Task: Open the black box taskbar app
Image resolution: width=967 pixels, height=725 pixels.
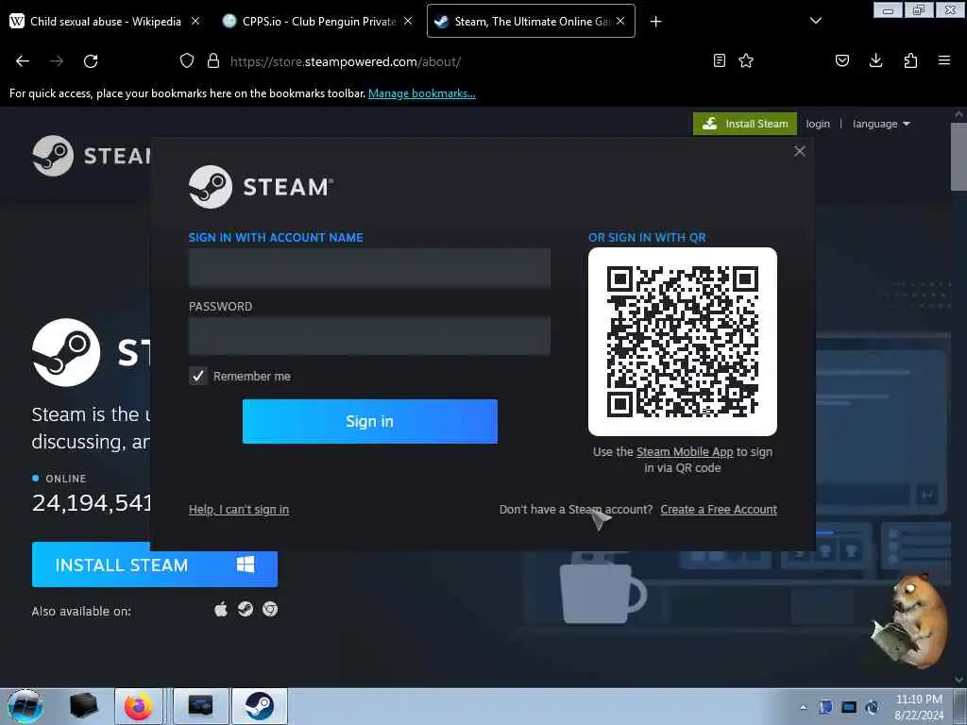Action: (x=83, y=706)
